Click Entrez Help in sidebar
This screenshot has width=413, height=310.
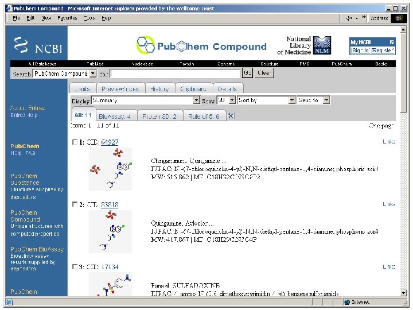coord(24,115)
